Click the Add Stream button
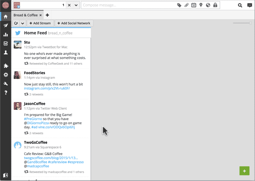 40,23
